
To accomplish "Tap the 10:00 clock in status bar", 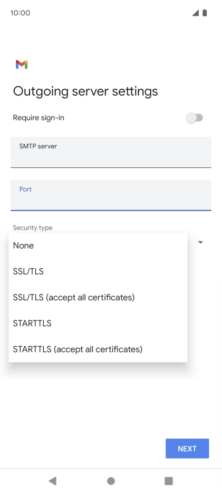I will (x=20, y=13).
